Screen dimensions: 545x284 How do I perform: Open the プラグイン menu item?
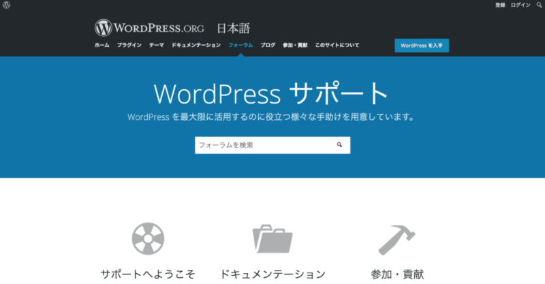point(129,45)
